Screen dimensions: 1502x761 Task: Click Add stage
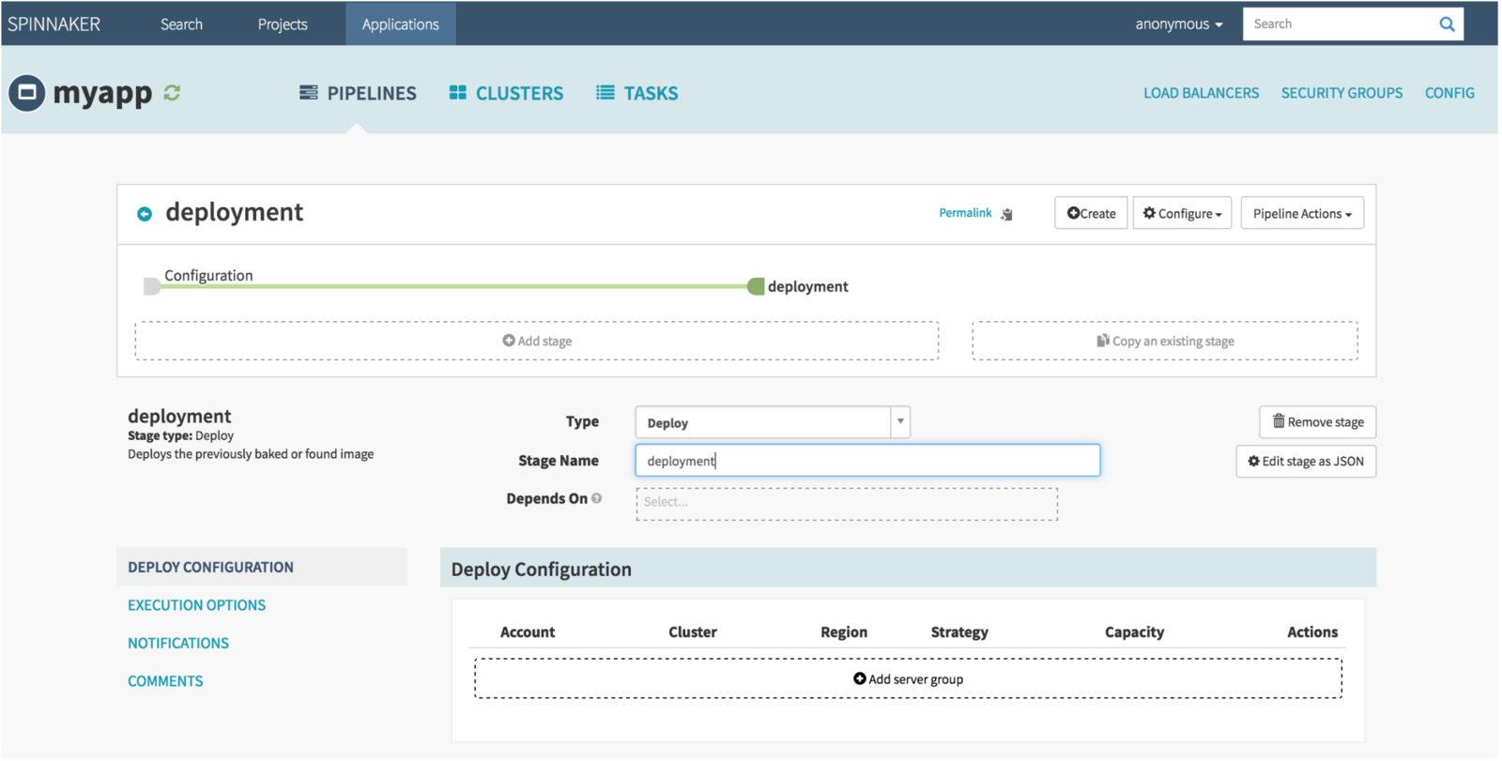[537, 341]
